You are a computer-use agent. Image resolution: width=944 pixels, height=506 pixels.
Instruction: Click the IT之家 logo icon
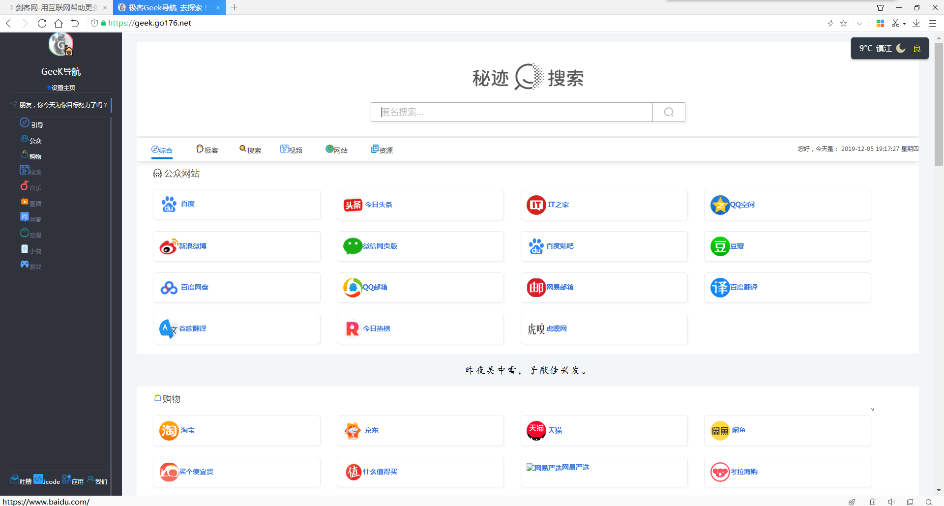click(536, 205)
